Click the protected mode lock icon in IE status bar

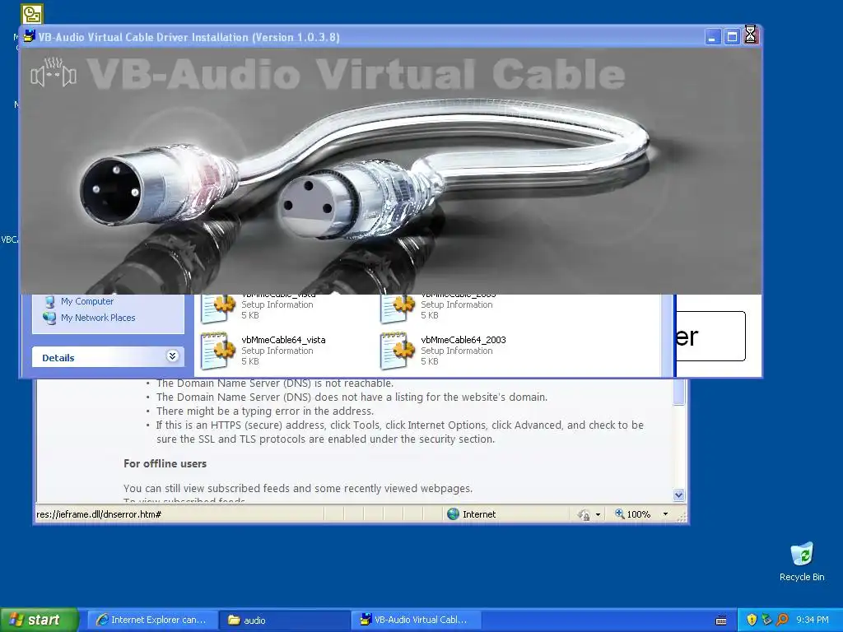pos(584,515)
